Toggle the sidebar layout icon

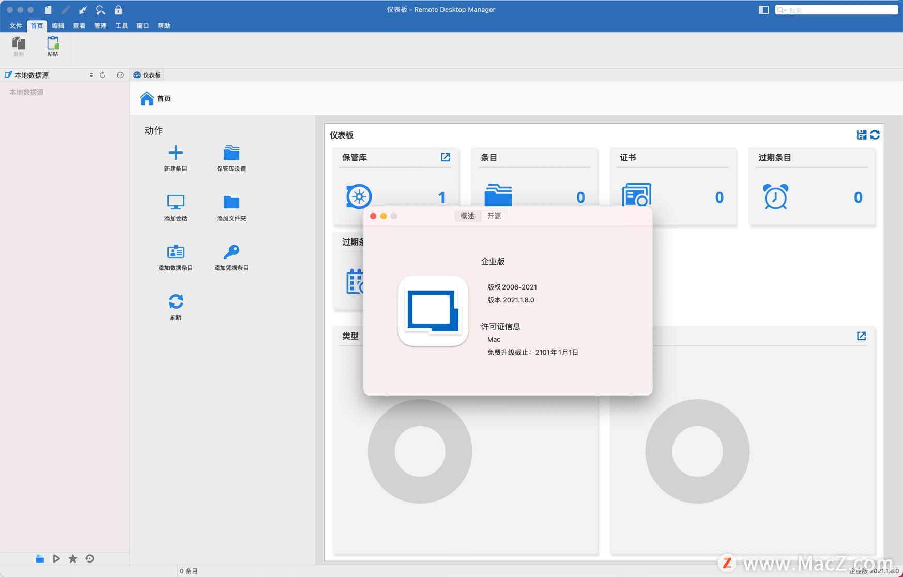[763, 10]
